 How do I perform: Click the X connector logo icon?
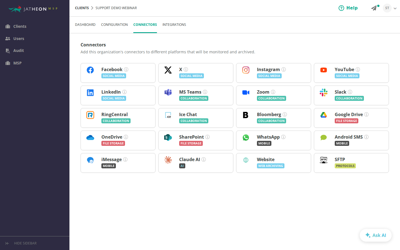point(168,70)
